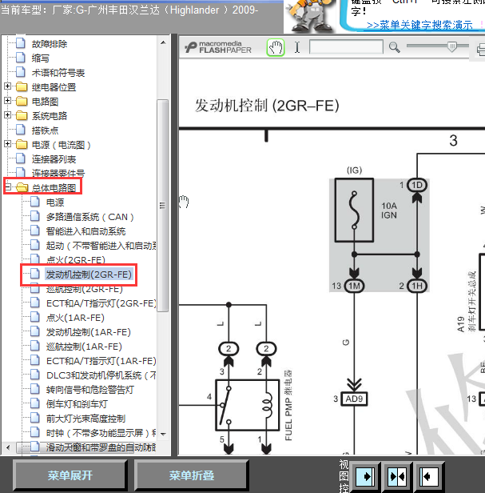The width and height of the screenshot is (485, 493).
Task: Click the tree scrollbar up arrow
Action: [x=163, y=42]
